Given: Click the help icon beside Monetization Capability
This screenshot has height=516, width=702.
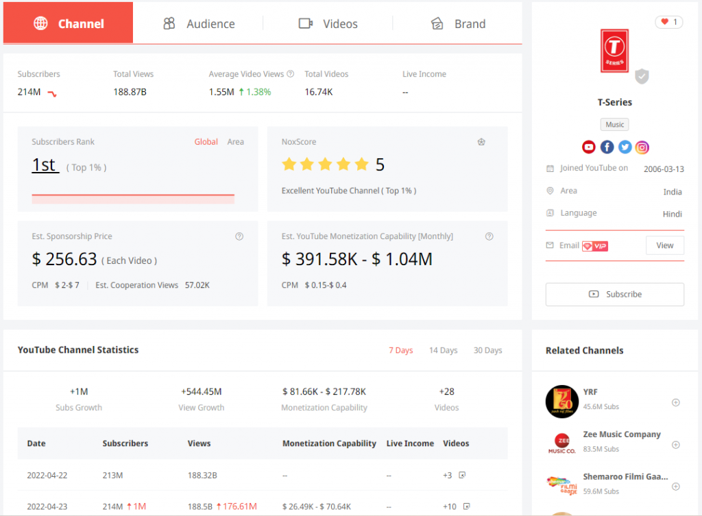Looking at the screenshot, I should 489,236.
